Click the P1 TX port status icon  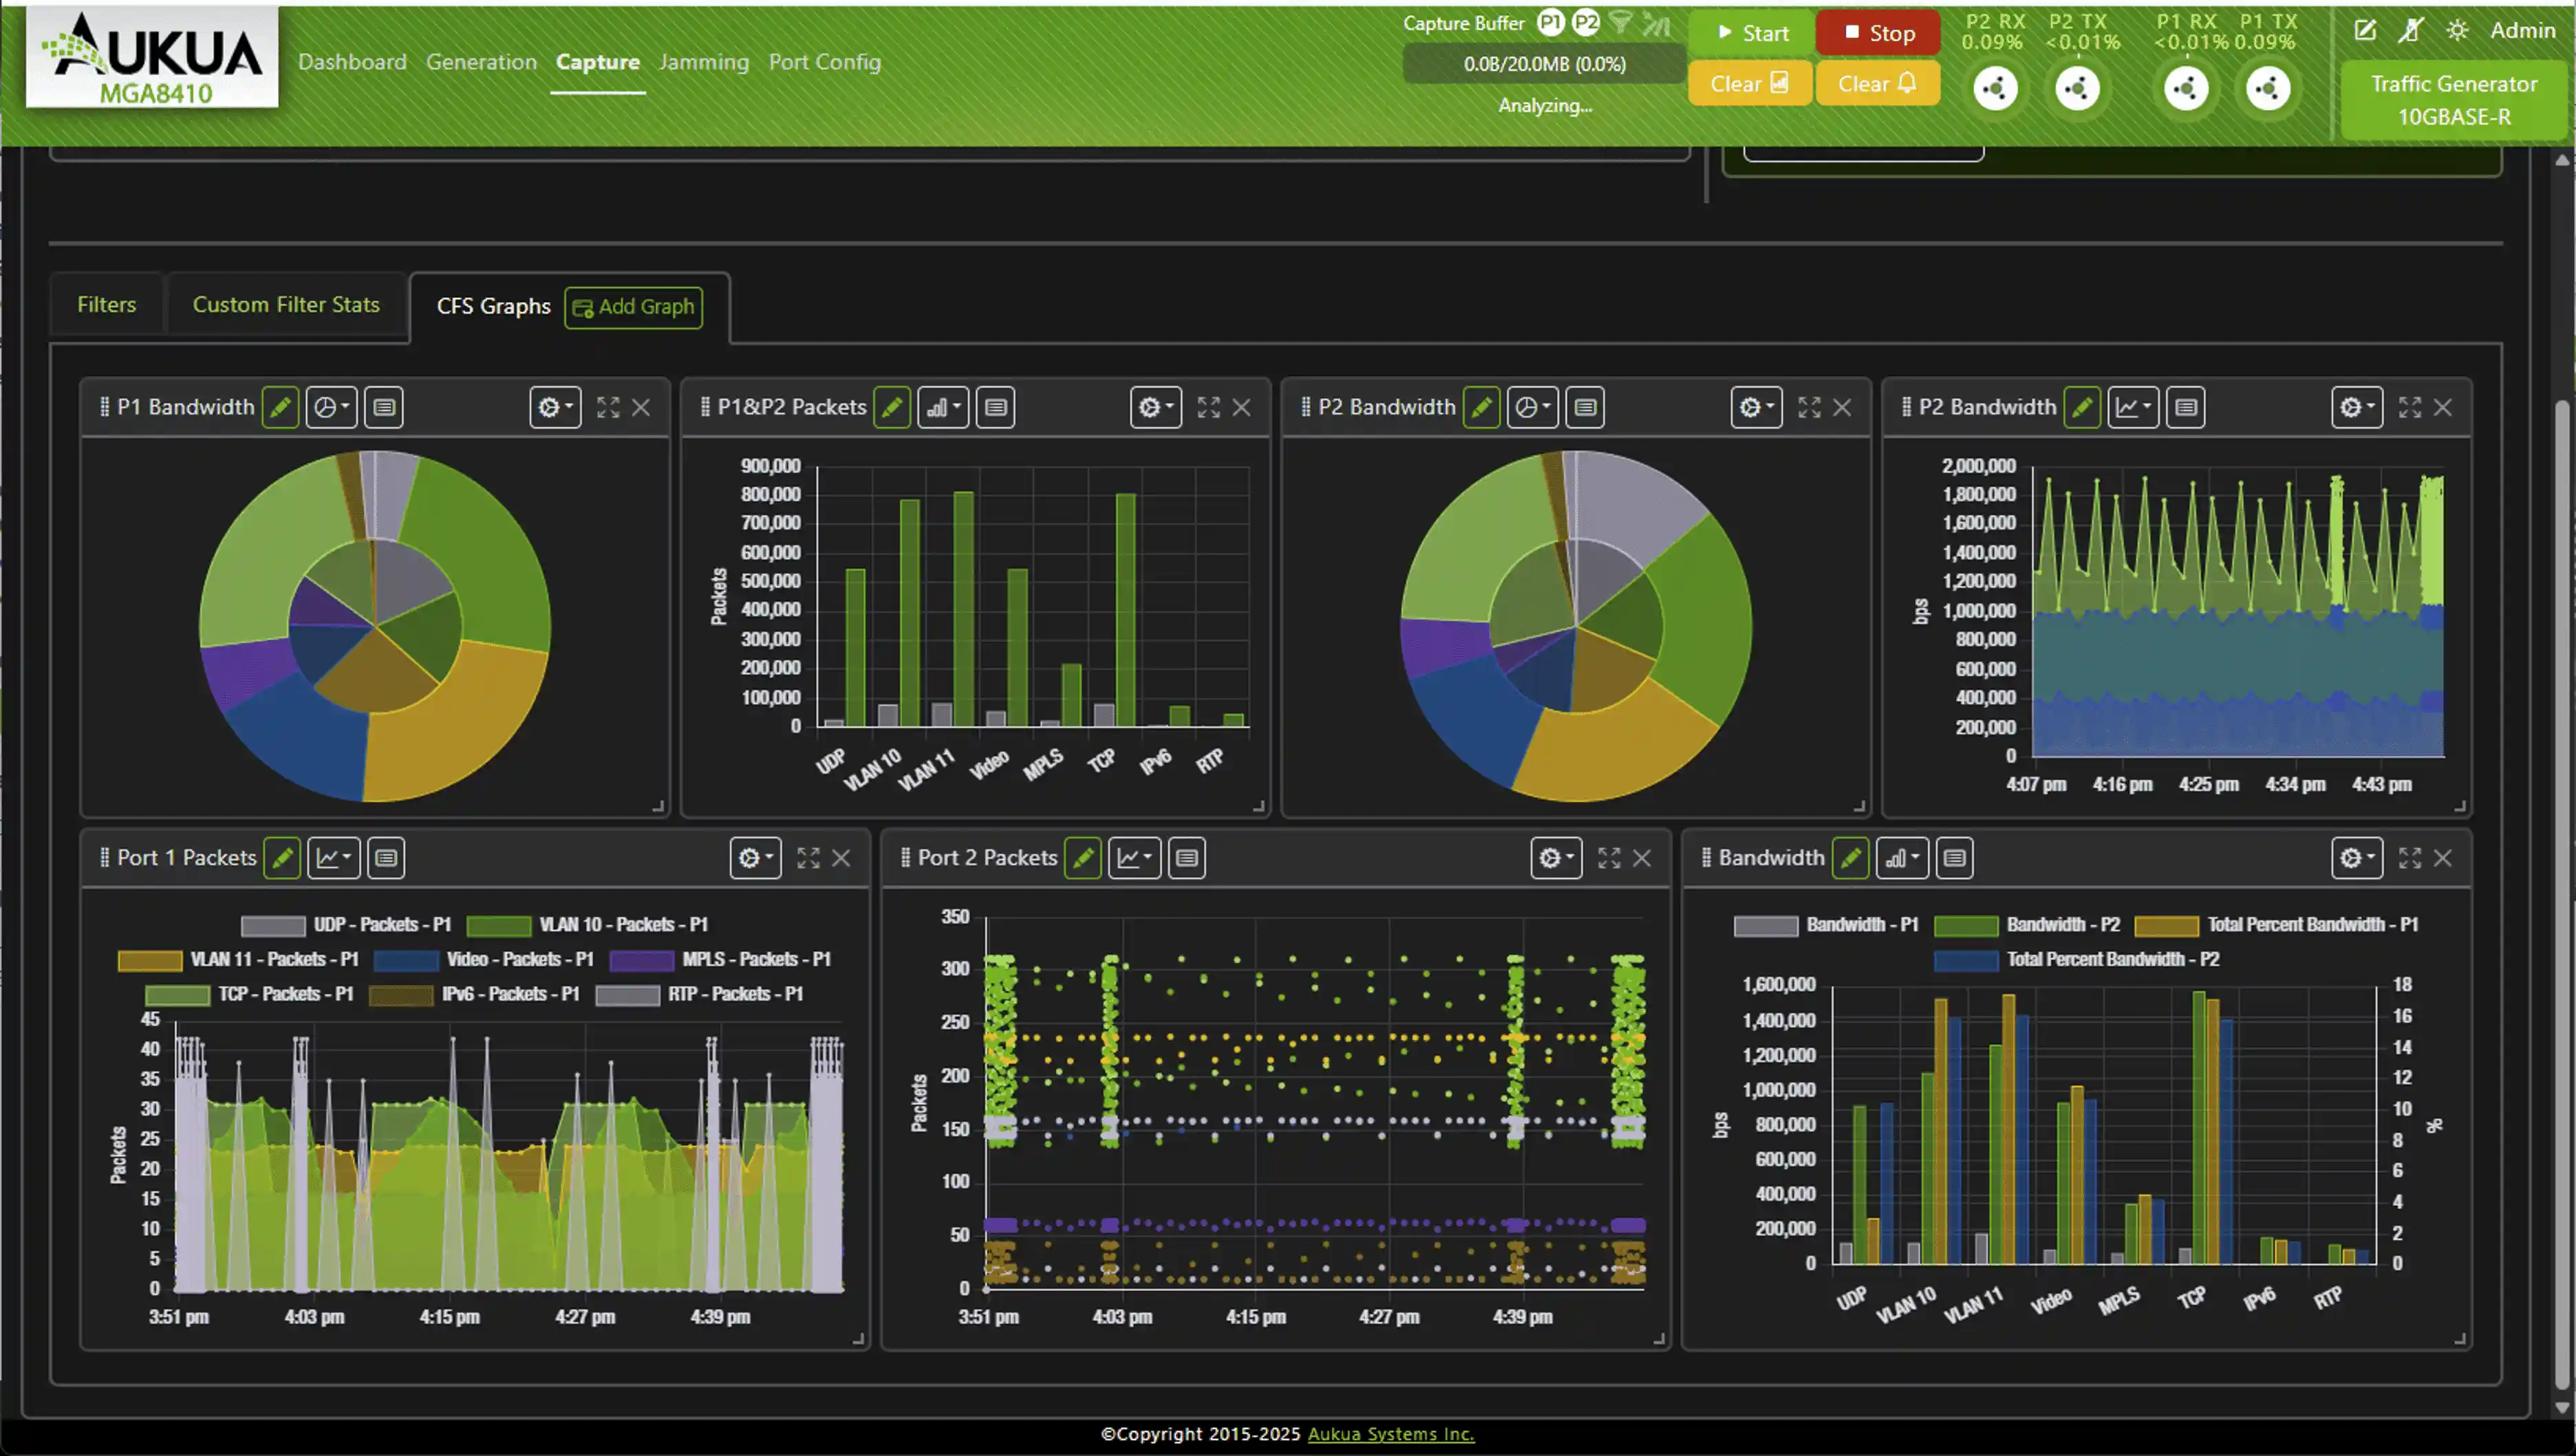(x=2267, y=88)
